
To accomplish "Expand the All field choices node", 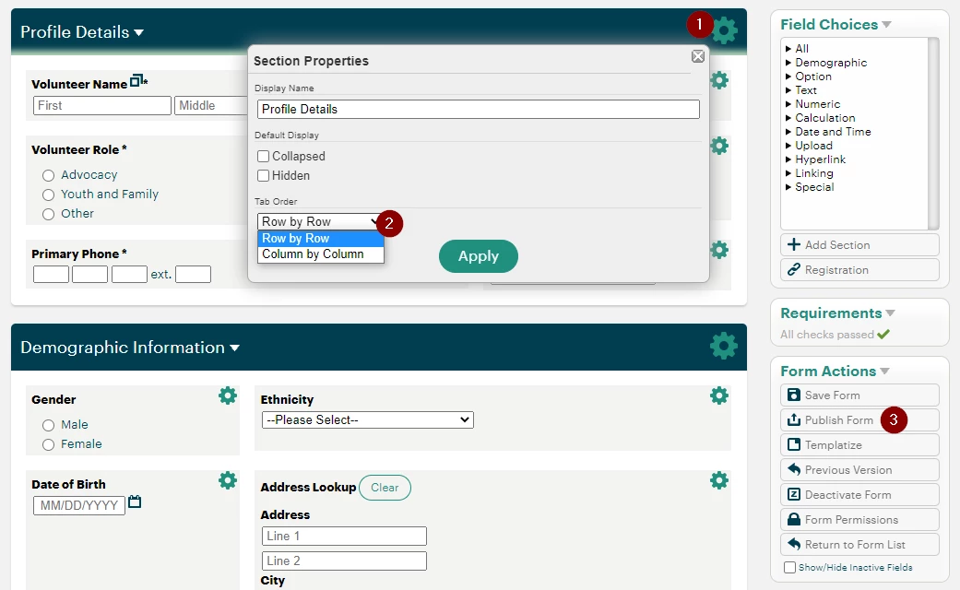I will tap(788, 48).
